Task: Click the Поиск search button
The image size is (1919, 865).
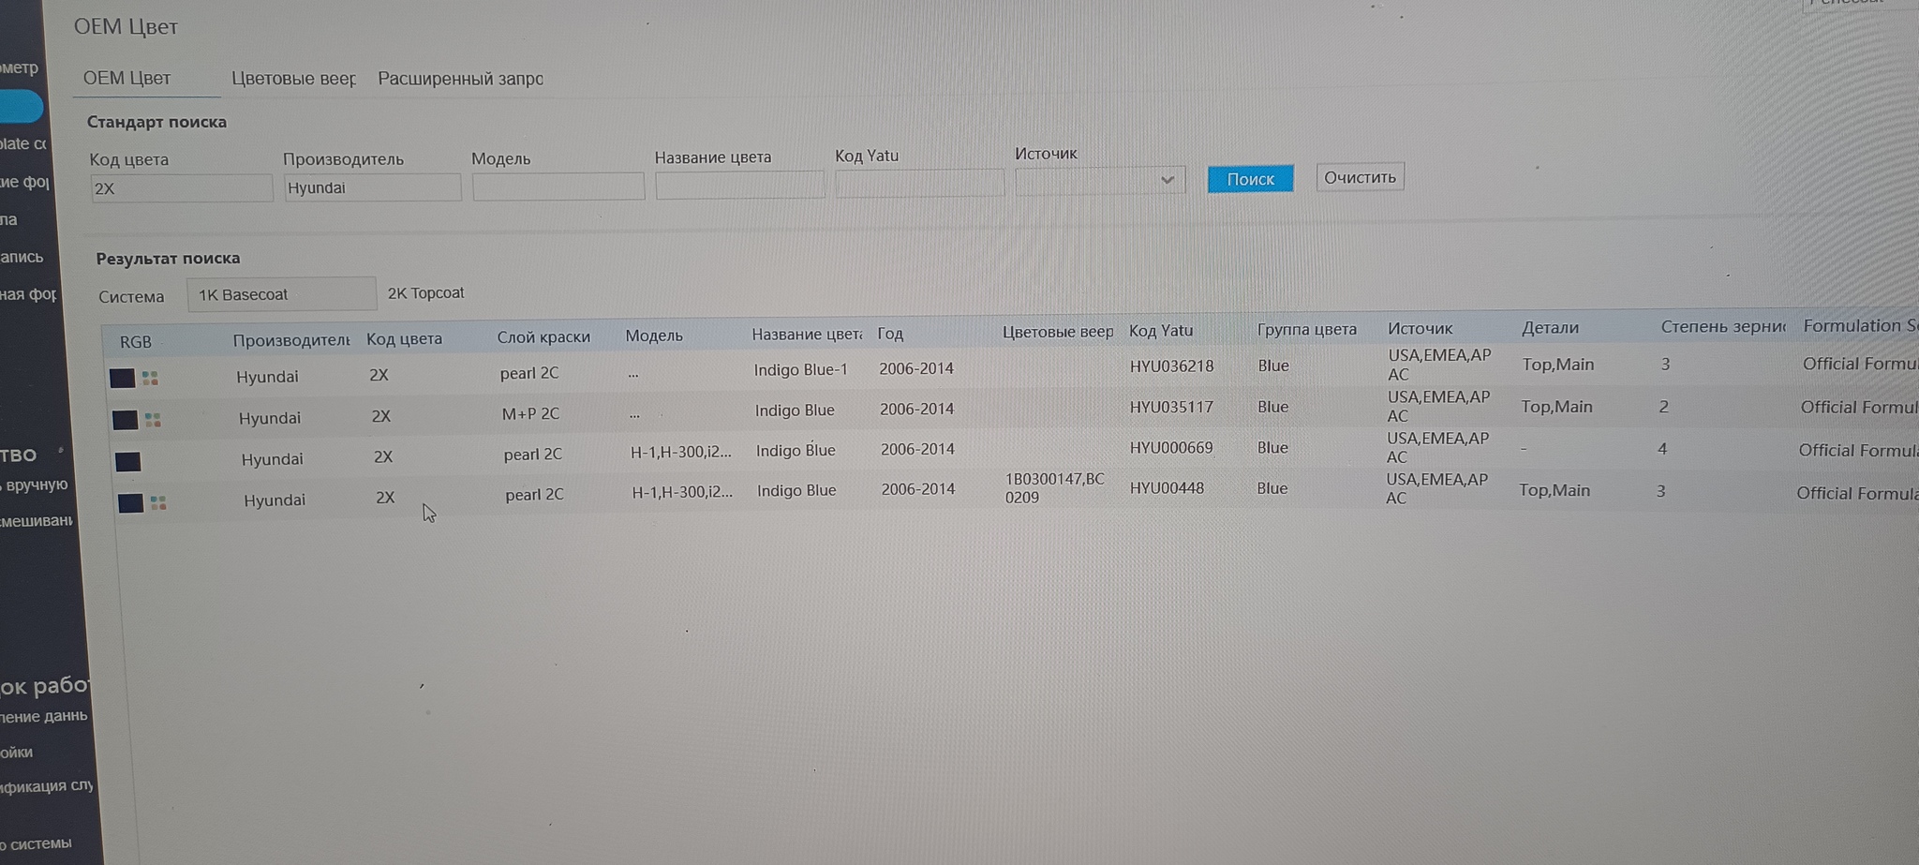Action: point(1250,179)
